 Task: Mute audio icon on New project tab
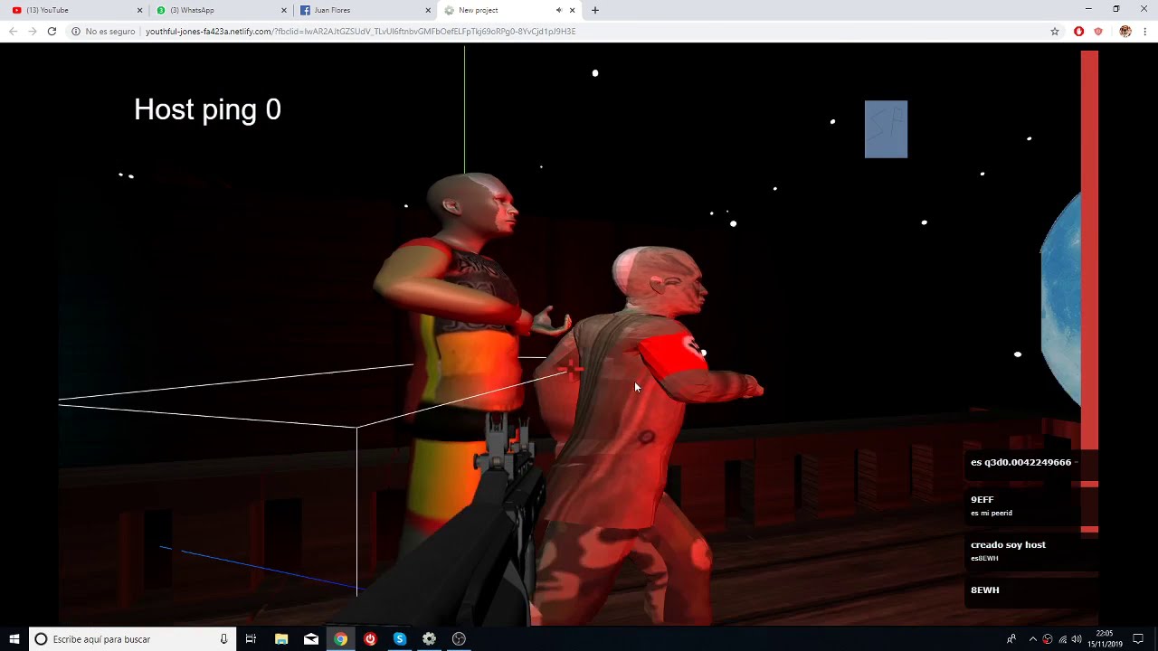point(558,10)
